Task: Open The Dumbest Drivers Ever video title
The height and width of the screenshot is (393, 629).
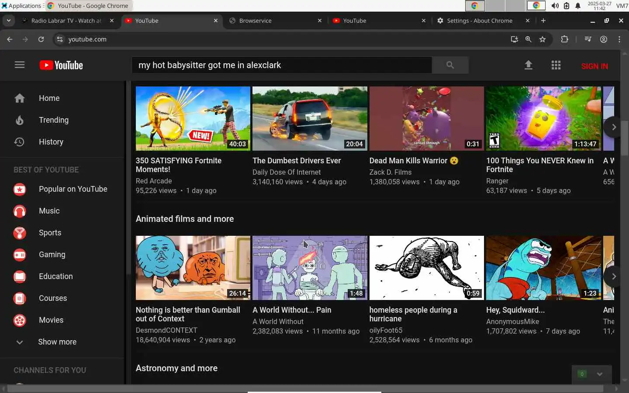Action: (x=297, y=161)
